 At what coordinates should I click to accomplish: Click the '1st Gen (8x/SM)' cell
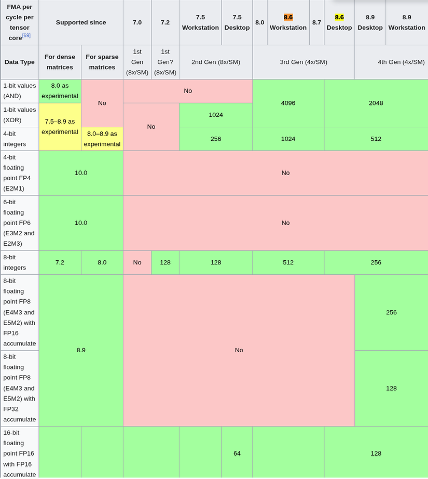pos(137,62)
